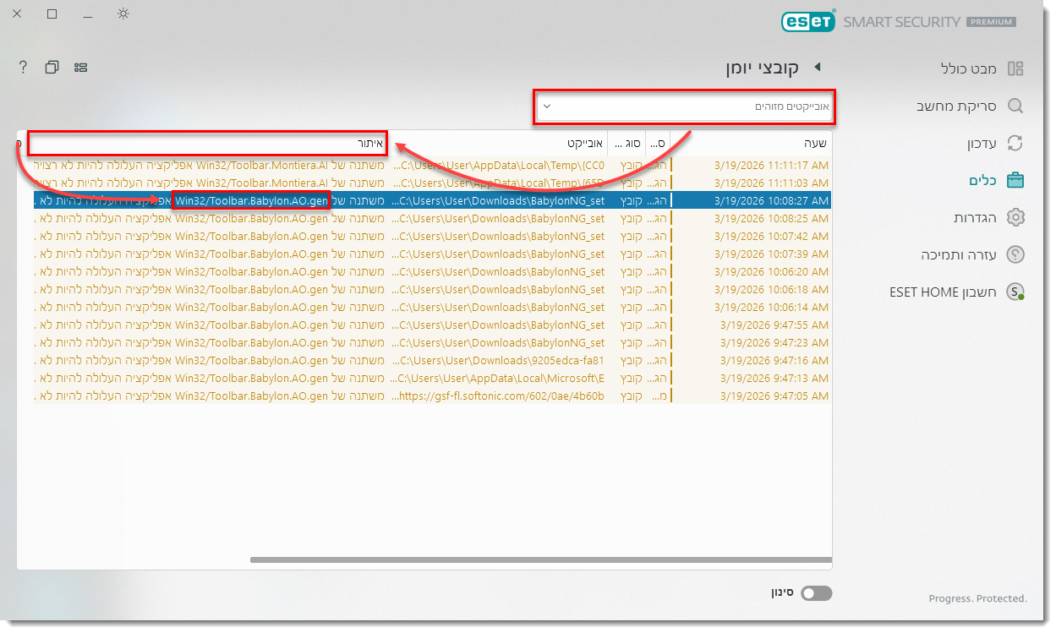This screenshot has width=1056, height=633.
Task: Select log row at 9:47:13 AM
Action: [x=433, y=378]
